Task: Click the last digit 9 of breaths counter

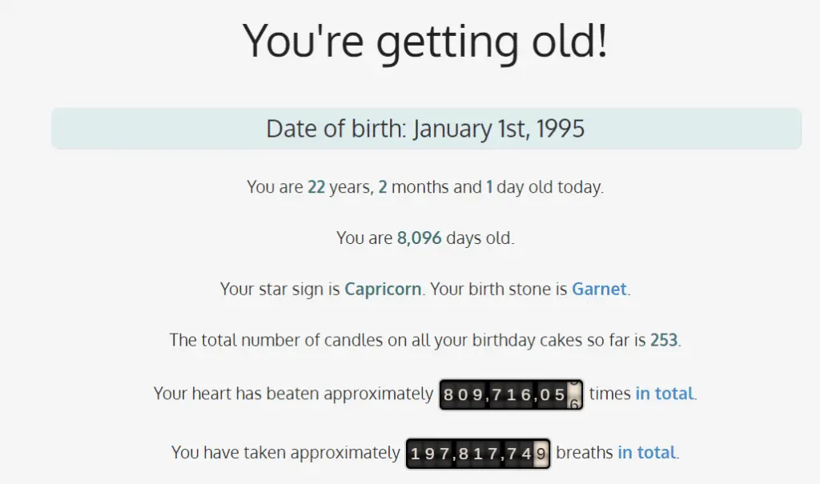Action: click(541, 454)
